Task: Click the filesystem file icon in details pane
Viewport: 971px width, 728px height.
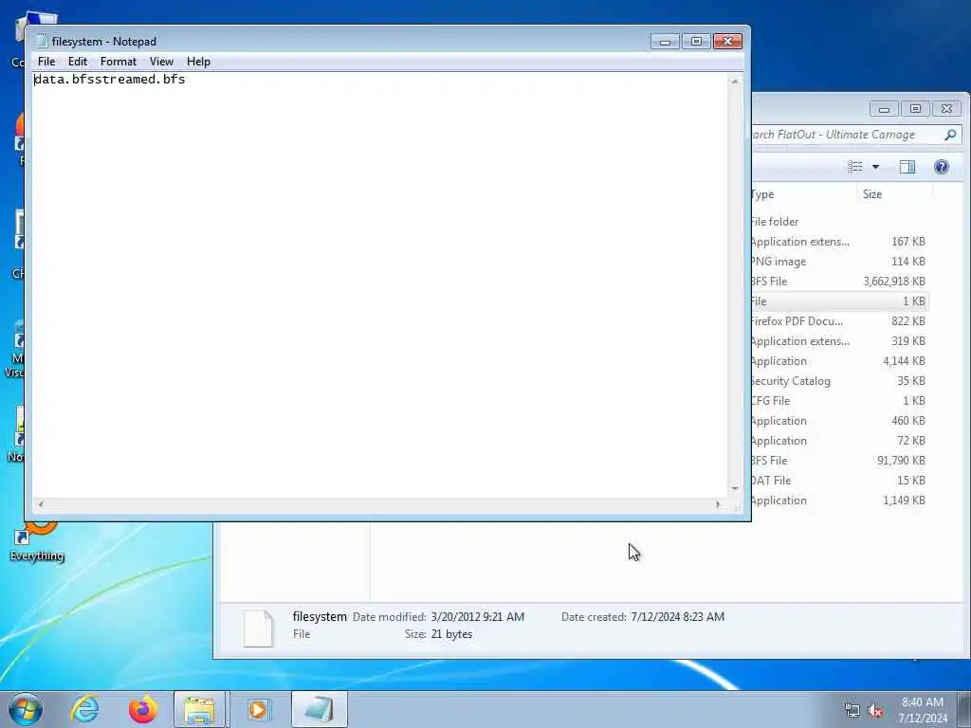Action: (x=258, y=628)
